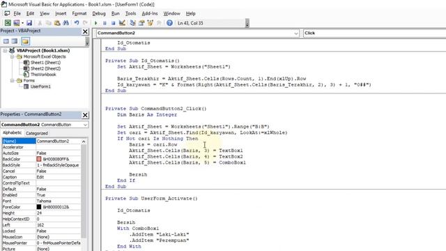Save the workbook with the floppy icon

(29, 23)
